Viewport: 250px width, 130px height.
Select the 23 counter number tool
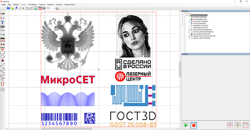coord(2,26)
